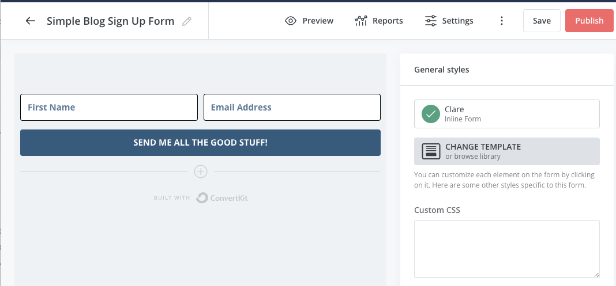
Task: Save the form
Action: click(542, 21)
